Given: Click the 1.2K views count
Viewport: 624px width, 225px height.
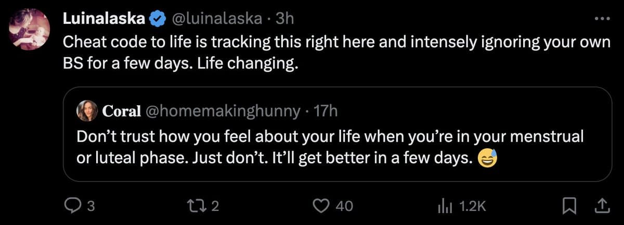Looking at the screenshot, I should click(x=473, y=206).
